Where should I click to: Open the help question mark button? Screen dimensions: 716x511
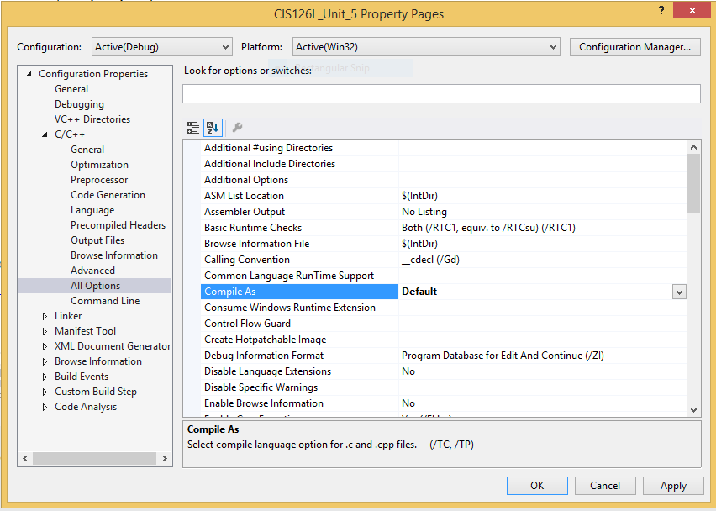(661, 10)
